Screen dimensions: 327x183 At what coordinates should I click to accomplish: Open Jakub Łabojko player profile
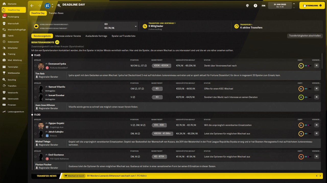click(56, 132)
